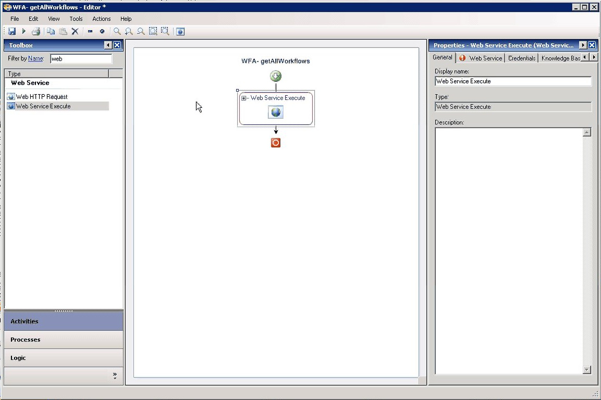Image resolution: width=601 pixels, height=400 pixels.
Task: Open the Edit menu
Action: coord(33,19)
